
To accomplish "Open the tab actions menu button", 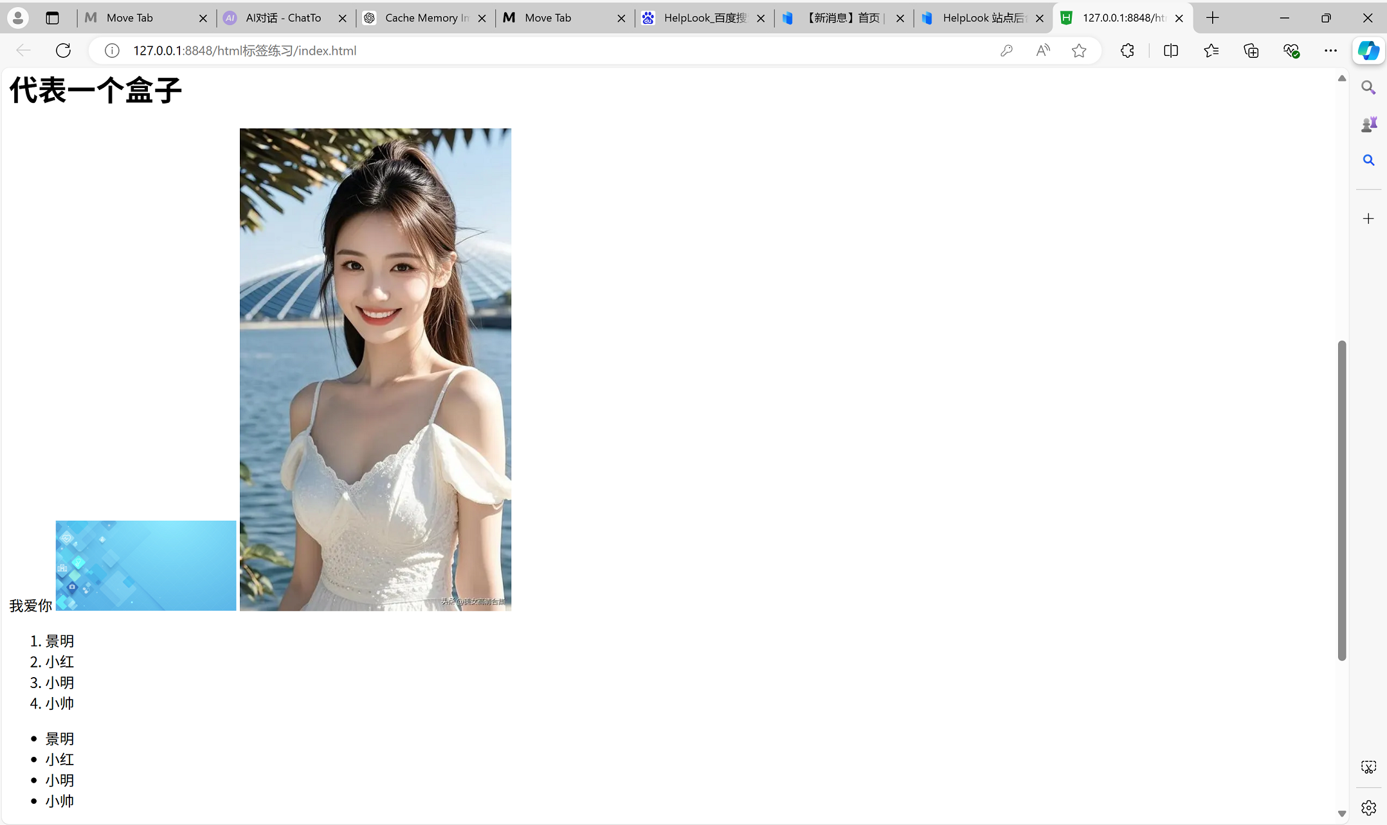I will pos(53,18).
